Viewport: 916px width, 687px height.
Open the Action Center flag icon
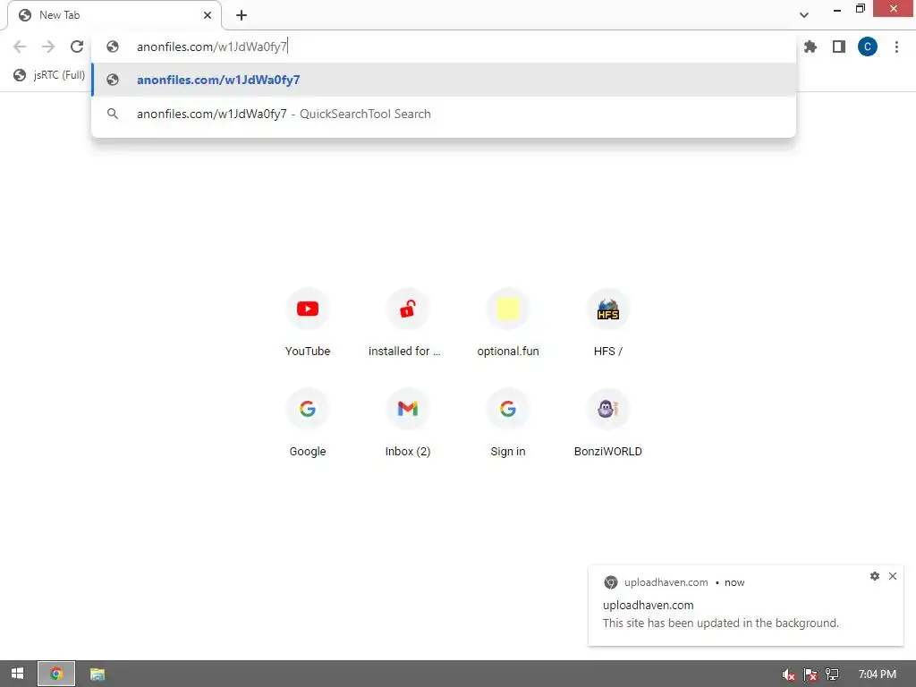(x=810, y=674)
